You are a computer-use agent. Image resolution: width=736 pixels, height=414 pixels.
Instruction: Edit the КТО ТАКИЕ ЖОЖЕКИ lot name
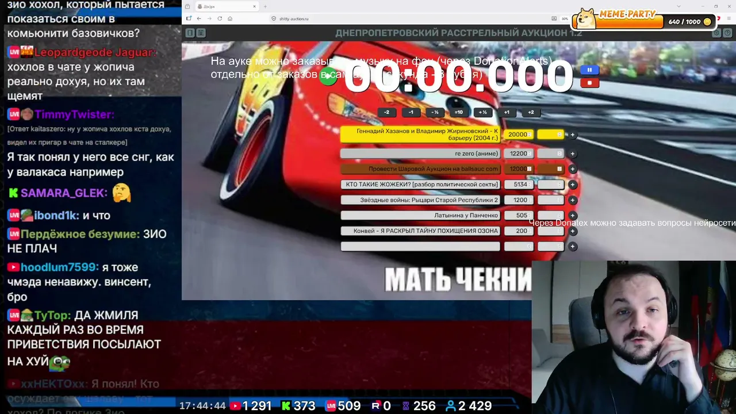(420, 185)
